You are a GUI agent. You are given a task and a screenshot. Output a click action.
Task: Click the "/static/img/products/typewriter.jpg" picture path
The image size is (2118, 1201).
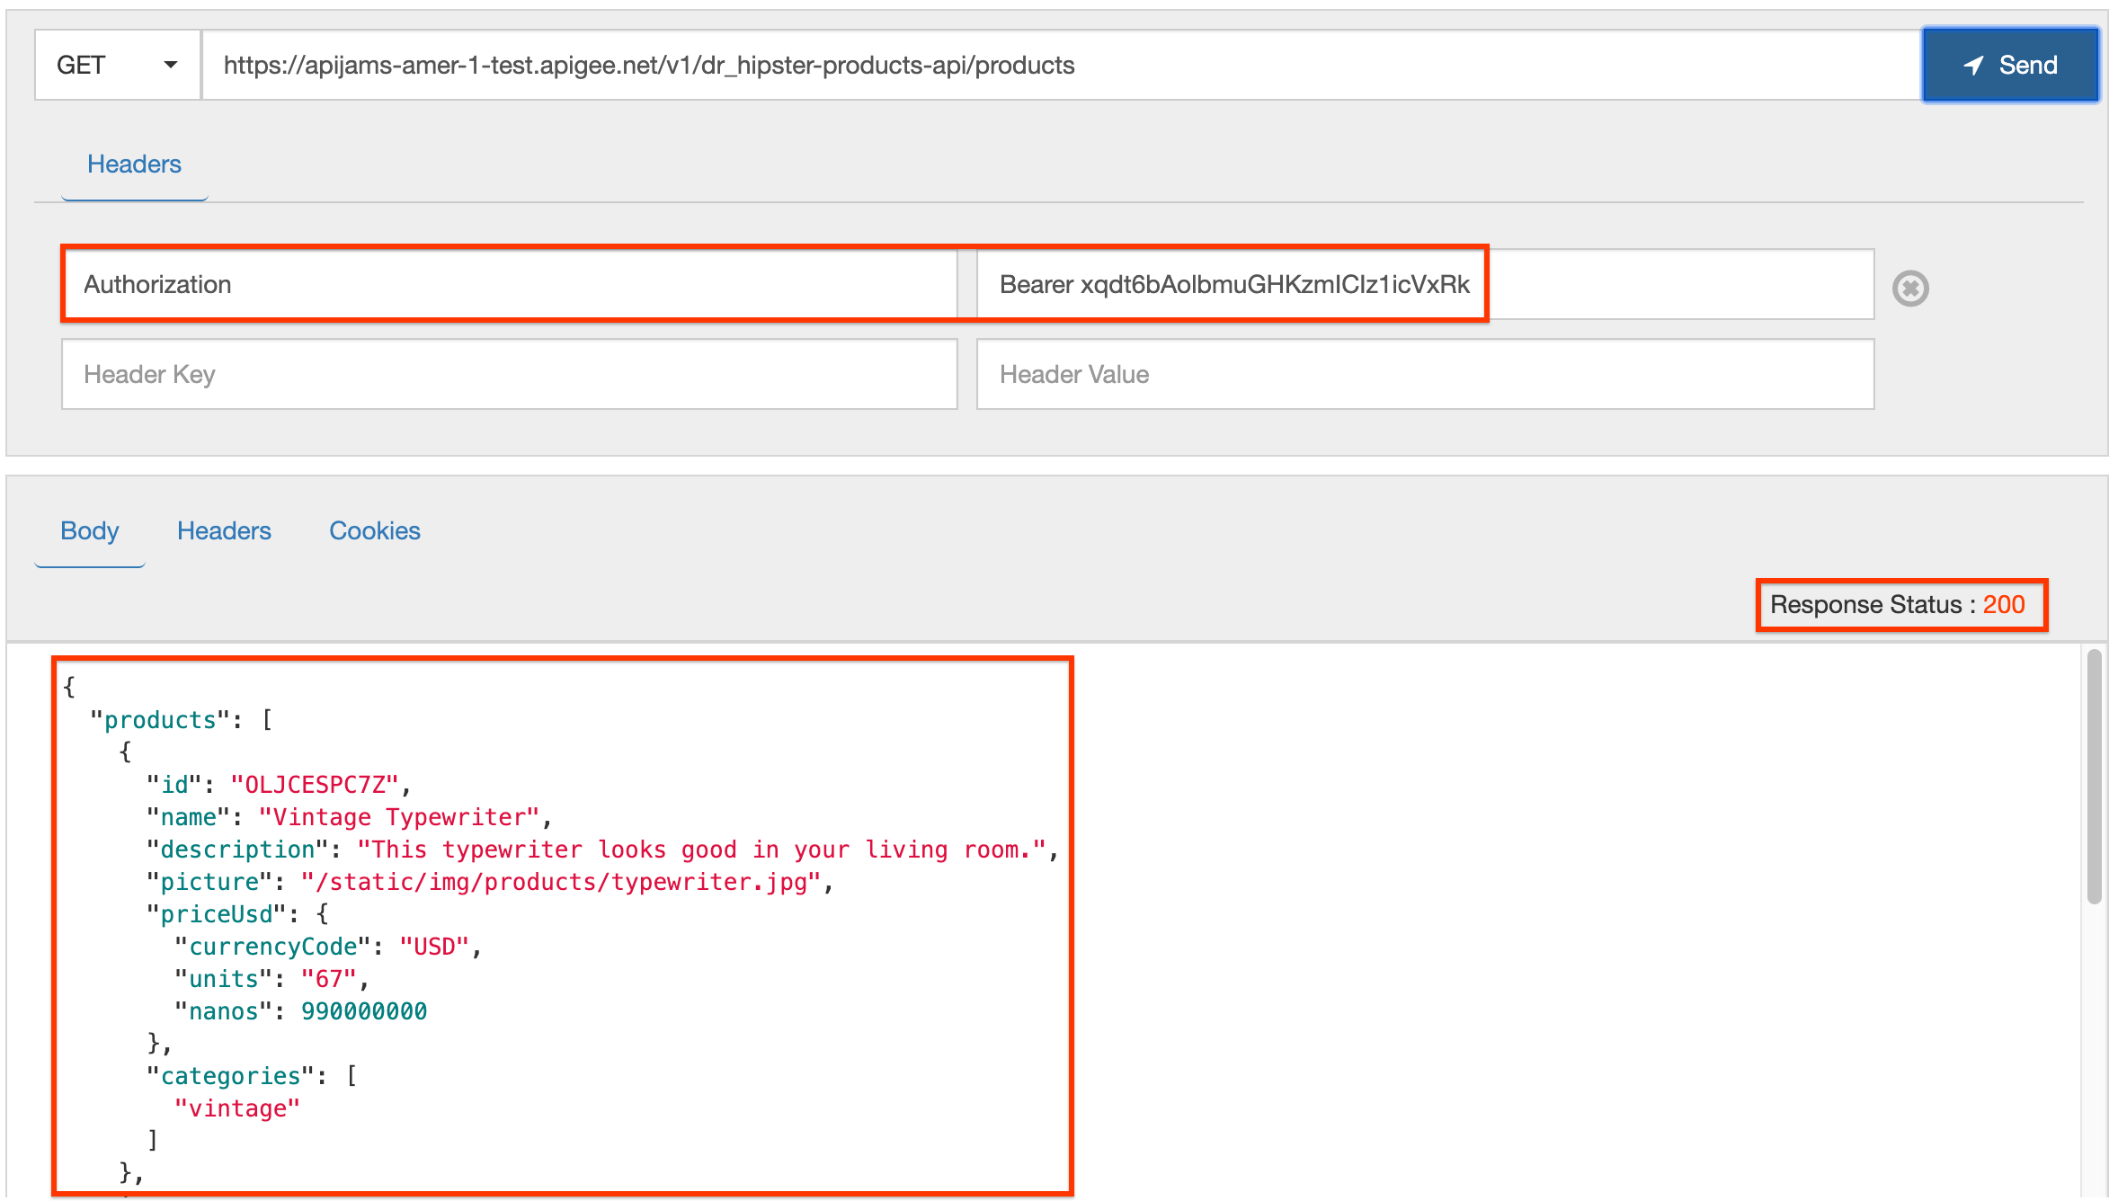(x=561, y=882)
